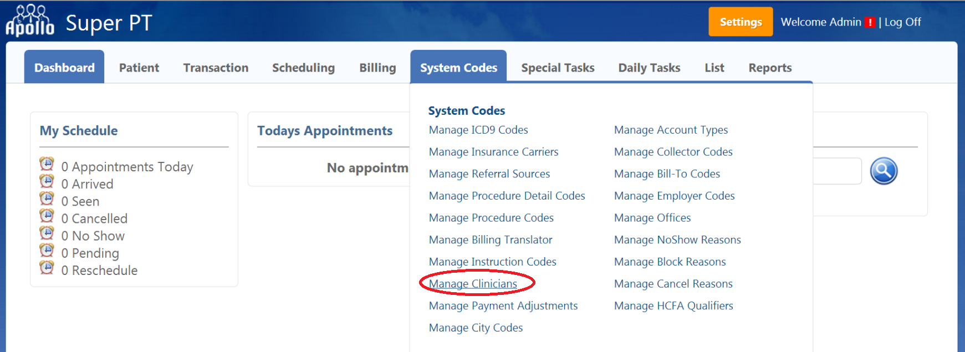The height and width of the screenshot is (352, 965).
Task: Select Manage Clinicians link
Action: click(x=473, y=284)
